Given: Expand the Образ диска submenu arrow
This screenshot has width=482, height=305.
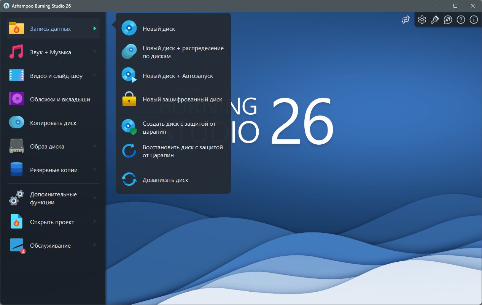Looking at the screenshot, I should pos(95,146).
